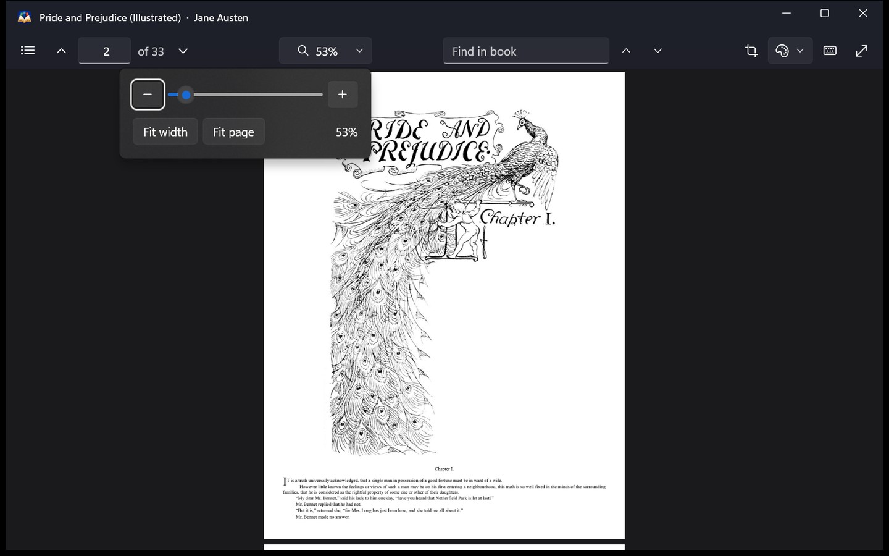Close the reader window
This screenshot has height=556, width=889.
click(863, 13)
